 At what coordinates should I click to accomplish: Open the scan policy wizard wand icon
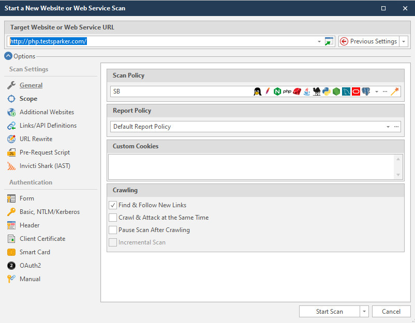394,91
